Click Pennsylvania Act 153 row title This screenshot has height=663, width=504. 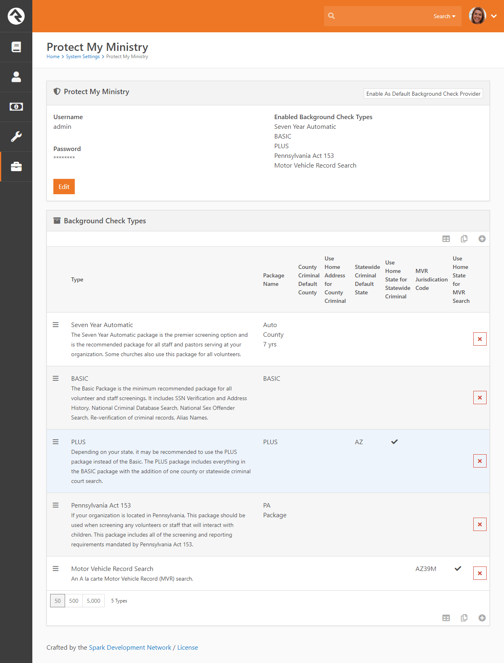pyautogui.click(x=101, y=505)
